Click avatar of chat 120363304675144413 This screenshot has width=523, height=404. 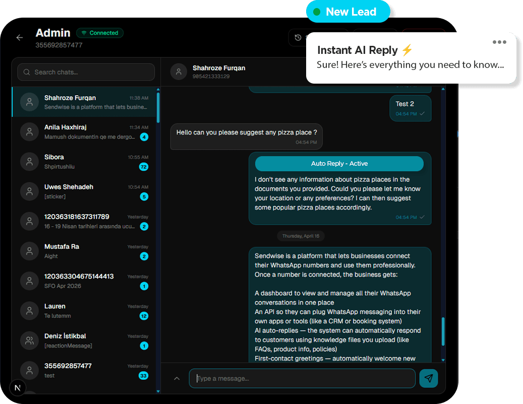coord(29,281)
